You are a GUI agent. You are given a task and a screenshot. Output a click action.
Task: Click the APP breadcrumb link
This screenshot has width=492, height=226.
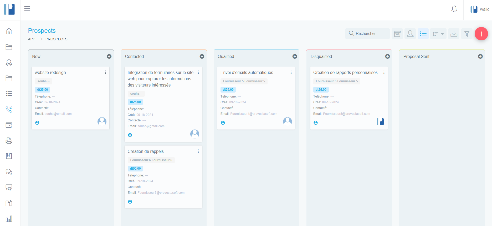pyautogui.click(x=32, y=39)
